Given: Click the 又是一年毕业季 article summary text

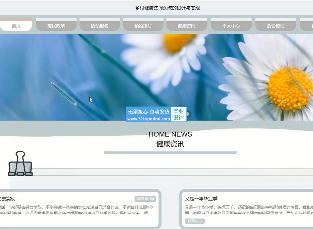Looking at the screenshot, I should point(249,210).
